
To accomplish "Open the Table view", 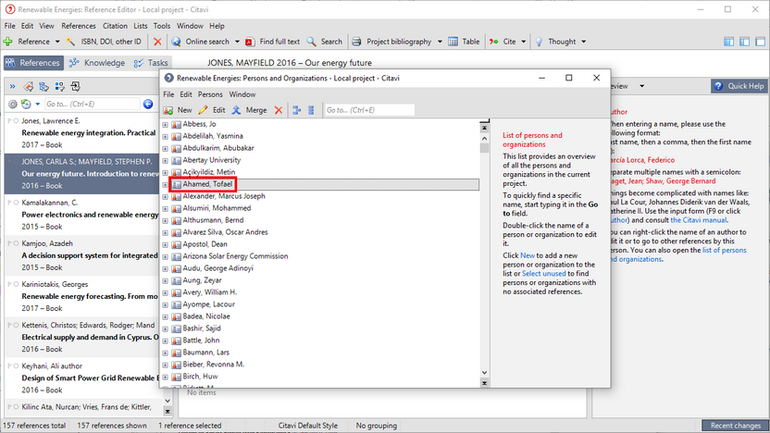I will point(464,42).
